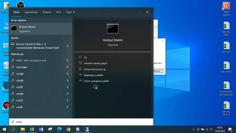Click the run-as-administrator shield icon
The image size is (236, 133).
click(80, 63)
